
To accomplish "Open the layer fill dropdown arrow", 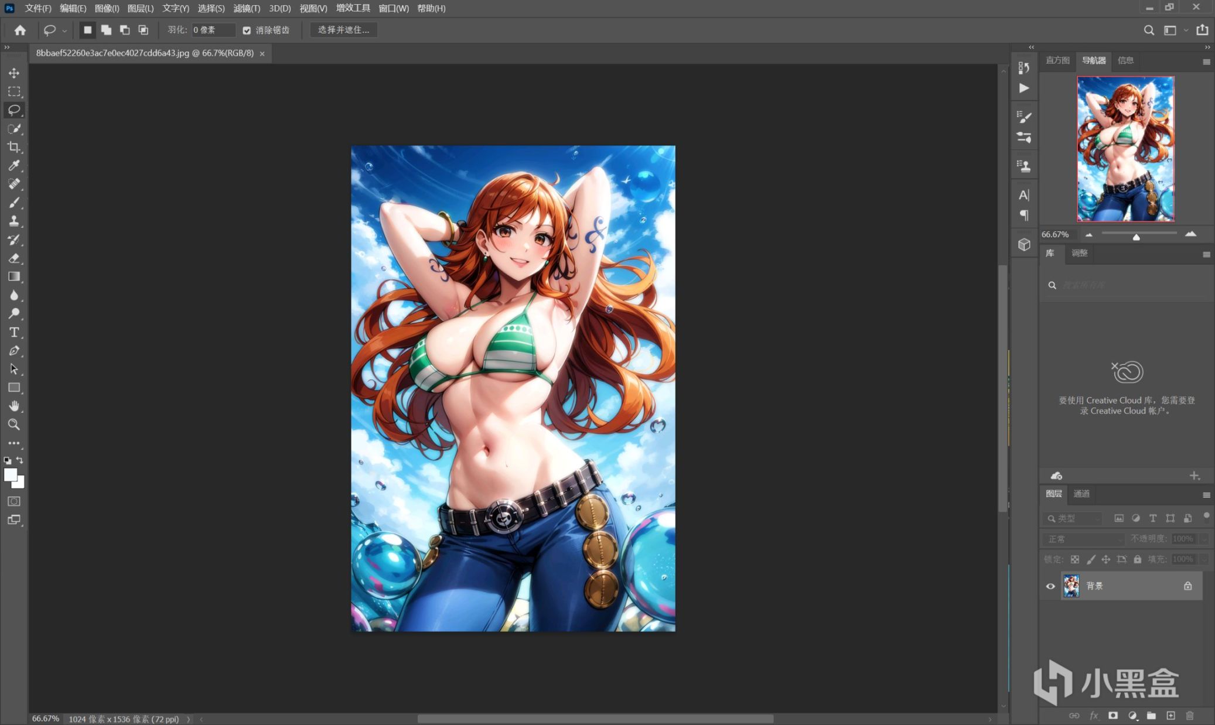I will [x=1204, y=559].
